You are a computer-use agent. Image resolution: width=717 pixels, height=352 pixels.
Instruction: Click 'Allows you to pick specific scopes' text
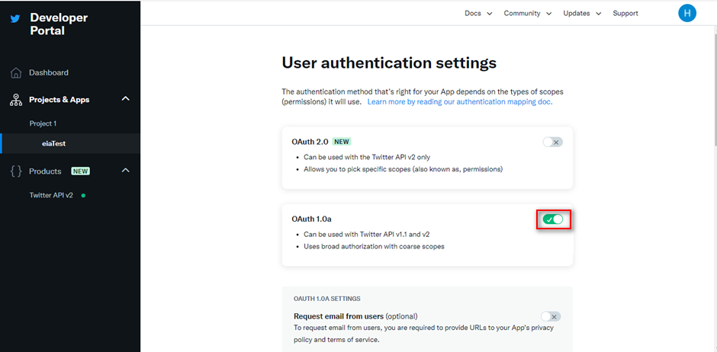[404, 169]
